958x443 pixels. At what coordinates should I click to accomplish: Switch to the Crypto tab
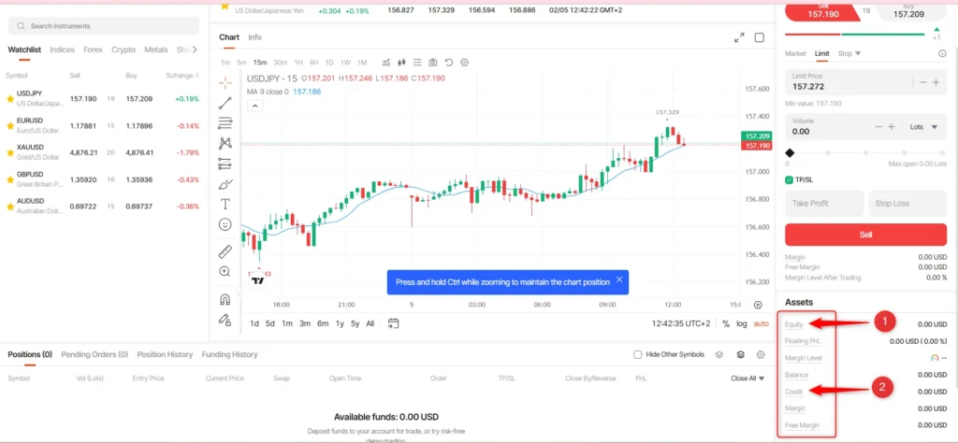pos(123,50)
